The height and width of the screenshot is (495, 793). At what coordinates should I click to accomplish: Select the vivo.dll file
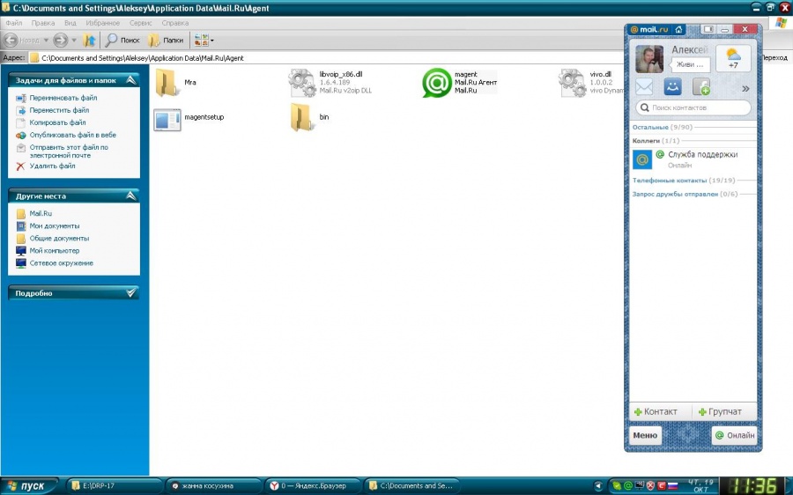tap(590, 83)
